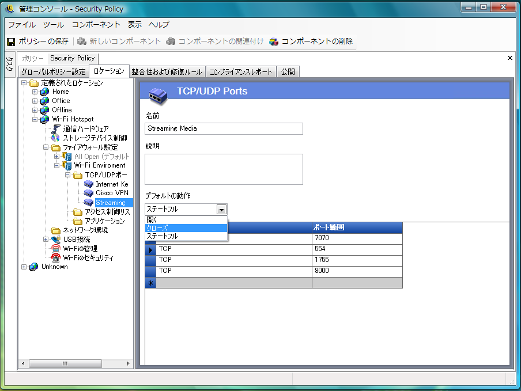
Task: Expand the USB connection node
Action: pyautogui.click(x=46, y=240)
